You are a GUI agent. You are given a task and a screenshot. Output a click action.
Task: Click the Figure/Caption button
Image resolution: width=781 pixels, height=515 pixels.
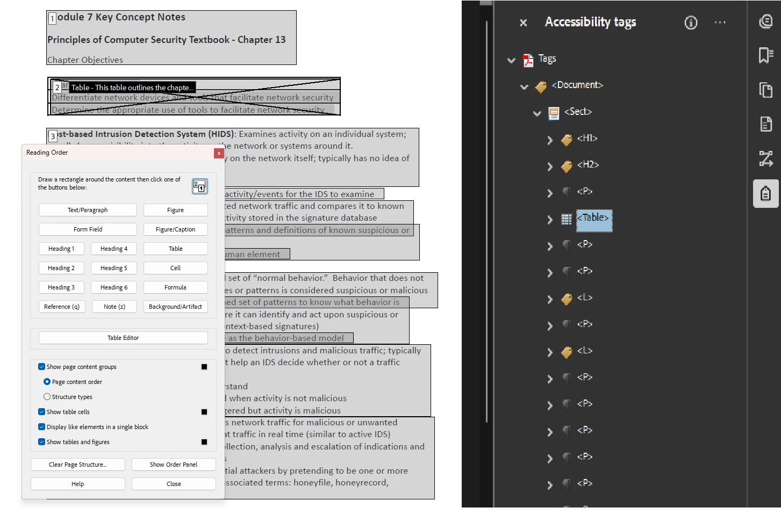pyautogui.click(x=176, y=229)
